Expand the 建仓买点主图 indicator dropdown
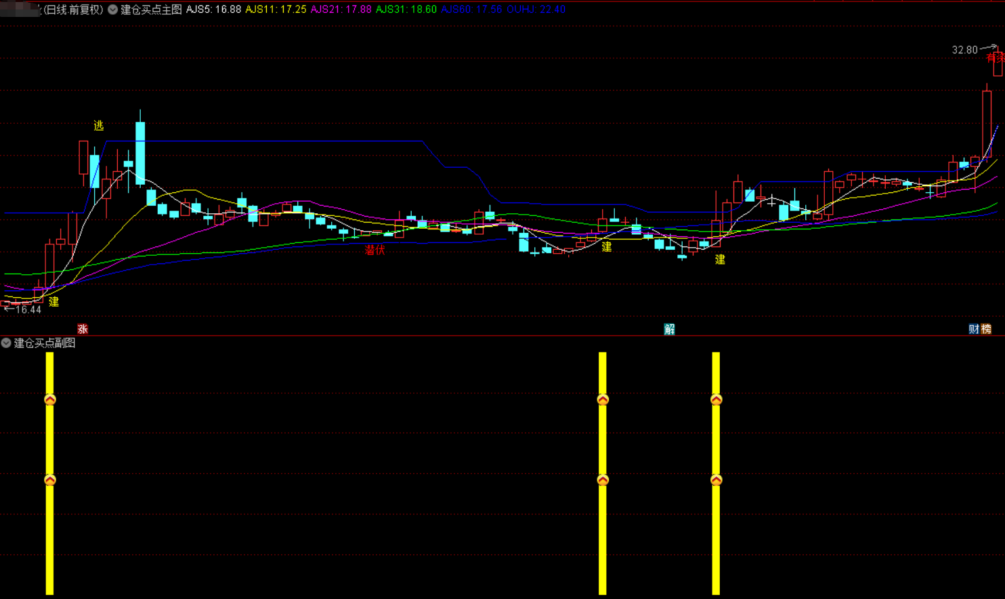This screenshot has height=599, width=1005. pos(113,9)
